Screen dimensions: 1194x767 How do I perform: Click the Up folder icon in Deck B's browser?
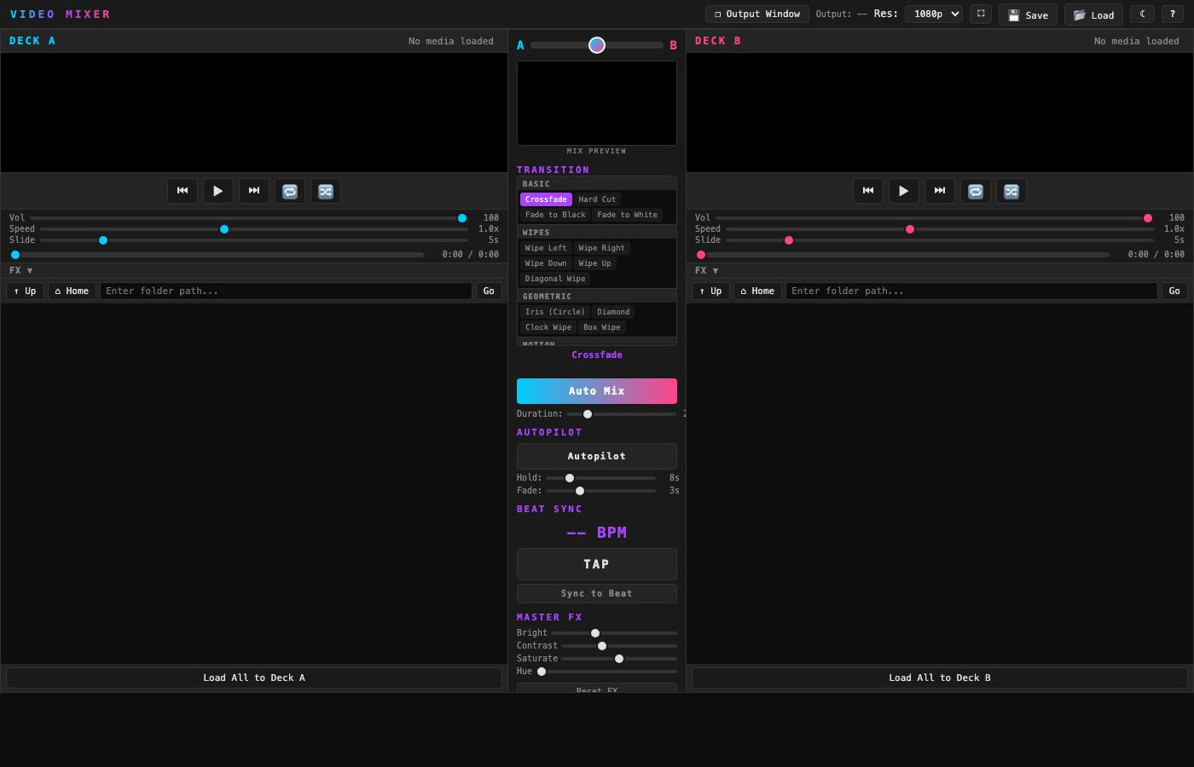pyautogui.click(x=710, y=291)
